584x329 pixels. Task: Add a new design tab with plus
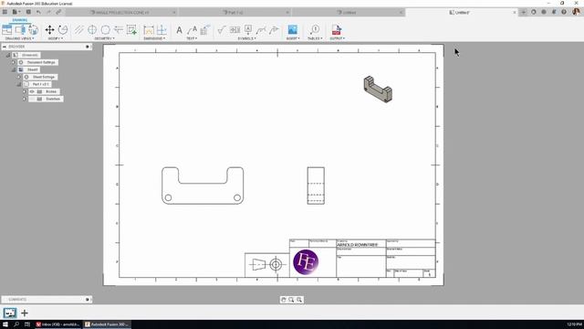click(523, 12)
